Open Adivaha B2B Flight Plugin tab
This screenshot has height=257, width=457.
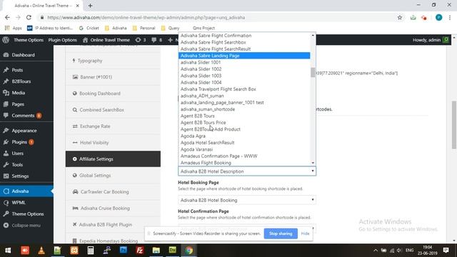click(113, 224)
